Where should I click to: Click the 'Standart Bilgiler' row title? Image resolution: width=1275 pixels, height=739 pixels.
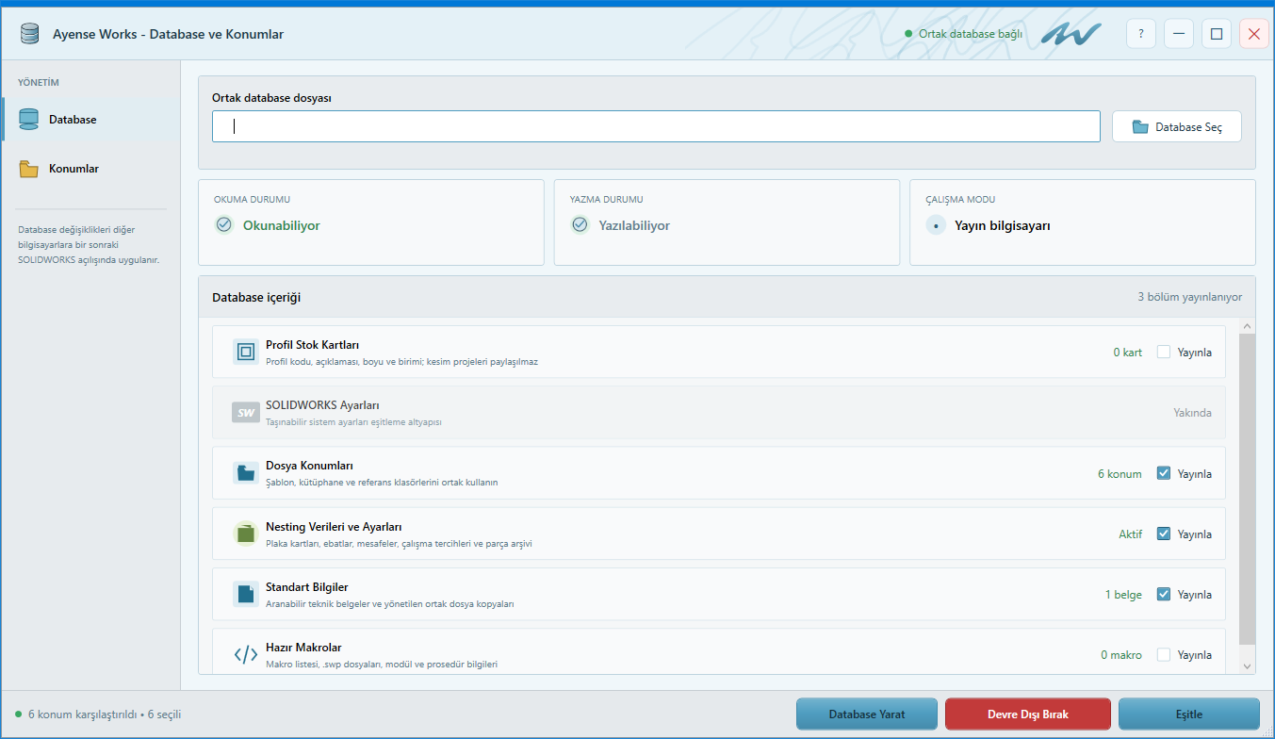[307, 587]
